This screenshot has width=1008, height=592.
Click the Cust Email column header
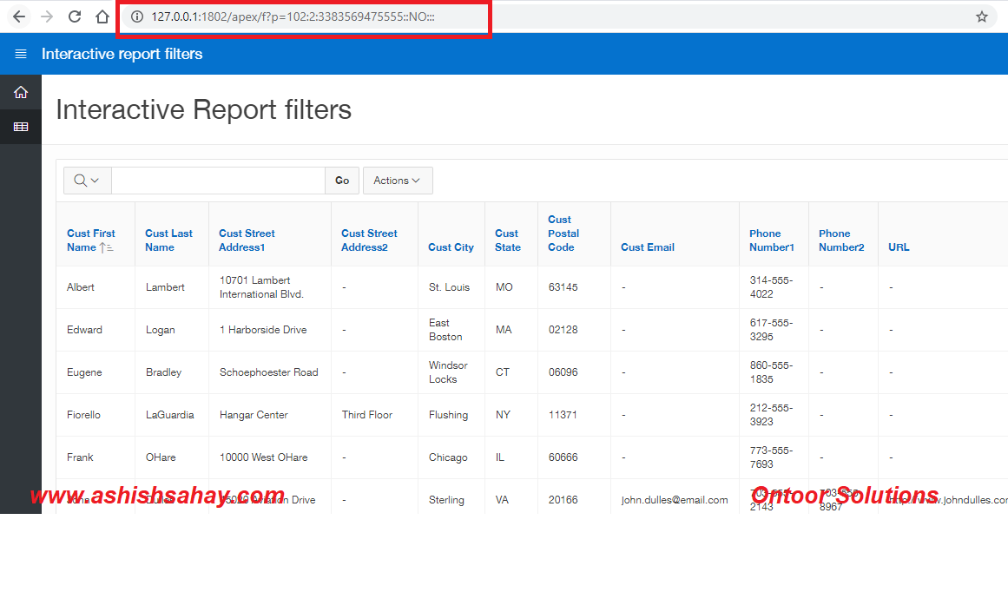647,247
